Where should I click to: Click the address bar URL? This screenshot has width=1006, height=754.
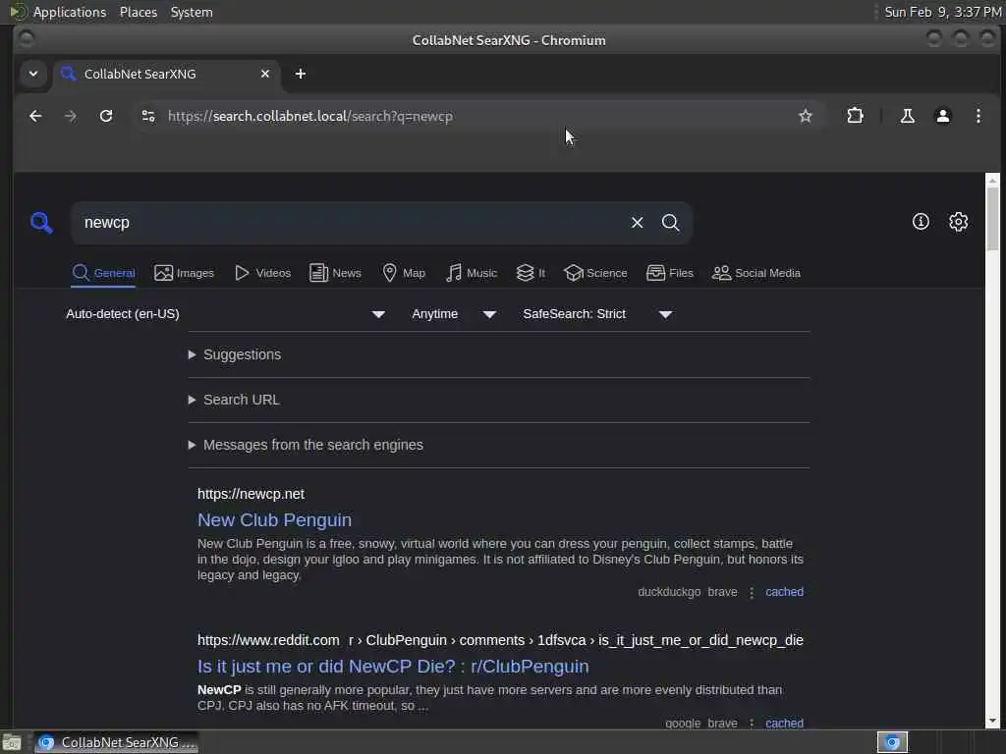click(310, 116)
